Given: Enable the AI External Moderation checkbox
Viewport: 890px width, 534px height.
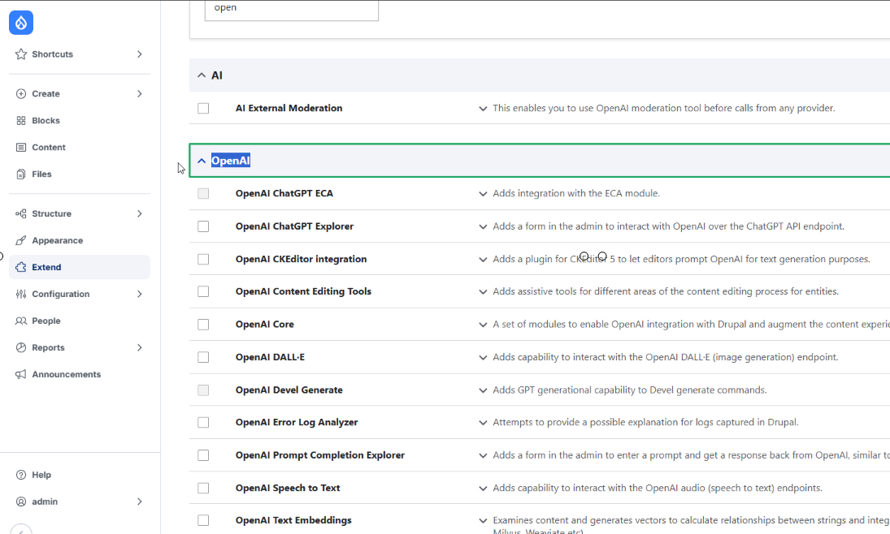Looking at the screenshot, I should click(203, 108).
